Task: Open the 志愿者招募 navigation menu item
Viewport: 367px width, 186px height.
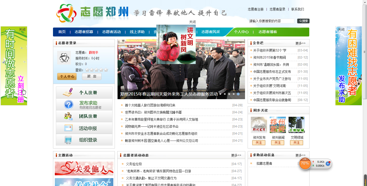Action: click(84, 32)
